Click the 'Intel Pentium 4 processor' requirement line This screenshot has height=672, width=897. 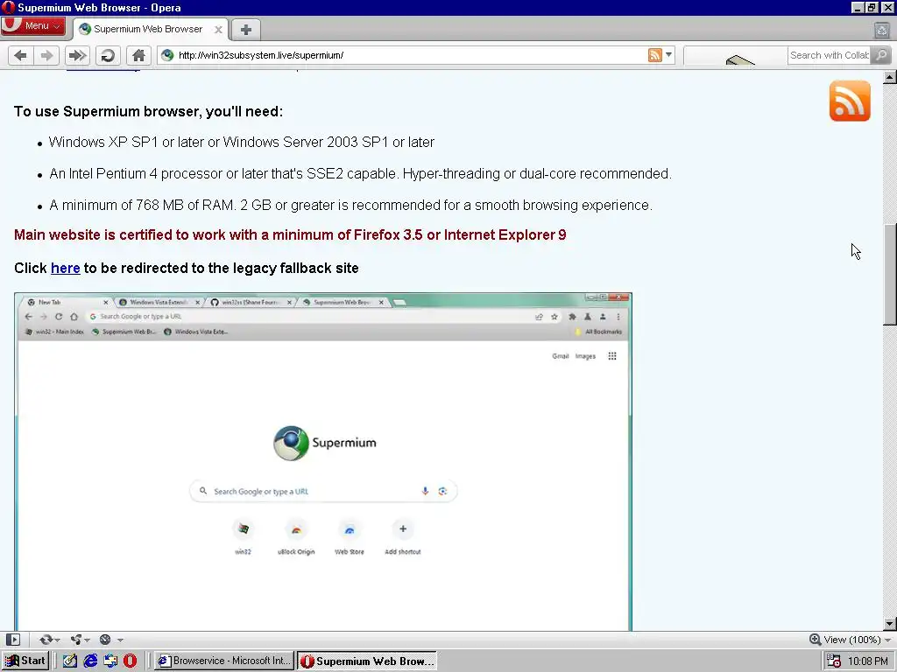(x=360, y=174)
